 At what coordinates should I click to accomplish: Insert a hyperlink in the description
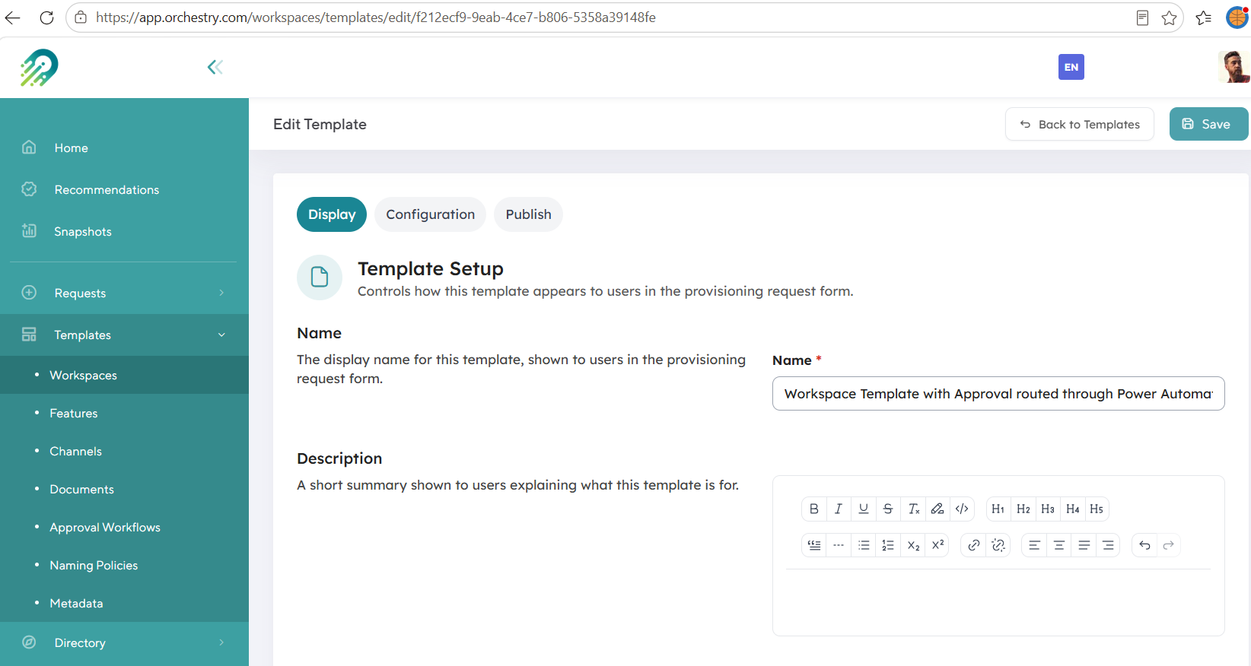click(x=974, y=545)
